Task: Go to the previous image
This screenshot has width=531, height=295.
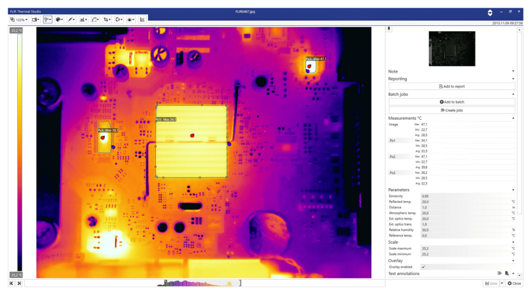Action: [x=11, y=283]
